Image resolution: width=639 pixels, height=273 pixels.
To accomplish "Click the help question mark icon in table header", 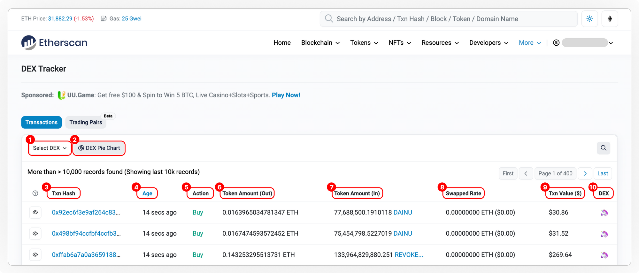I will tap(35, 193).
